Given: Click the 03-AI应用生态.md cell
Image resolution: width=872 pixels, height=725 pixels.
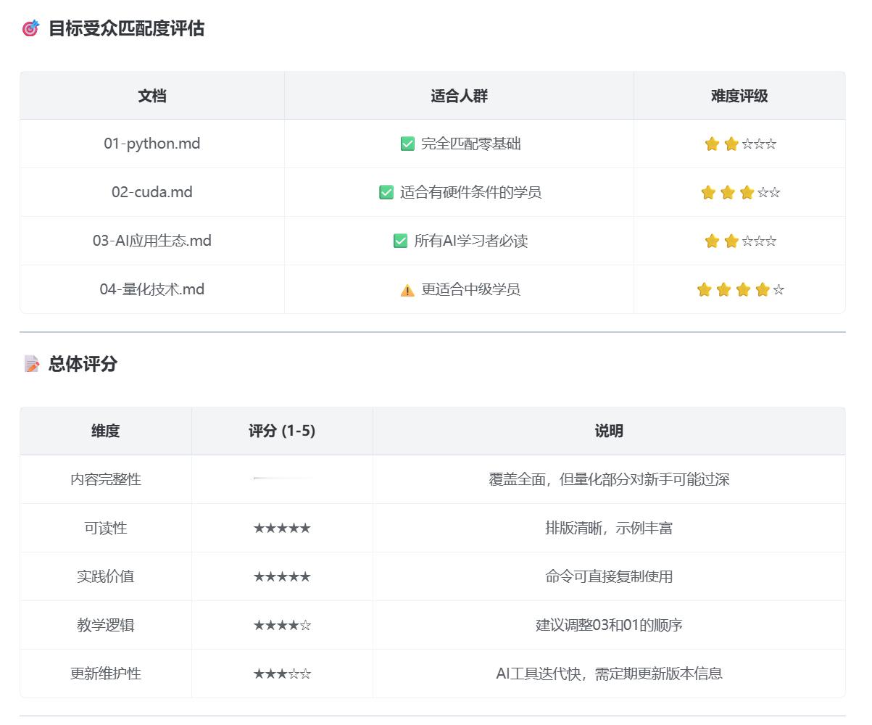Looking at the screenshot, I should click(152, 241).
